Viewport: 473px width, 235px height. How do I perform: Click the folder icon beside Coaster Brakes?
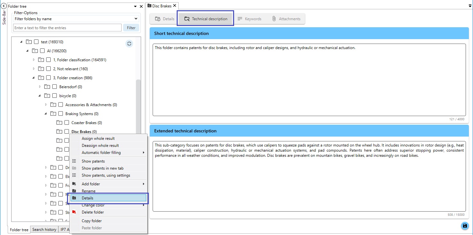[59, 123]
